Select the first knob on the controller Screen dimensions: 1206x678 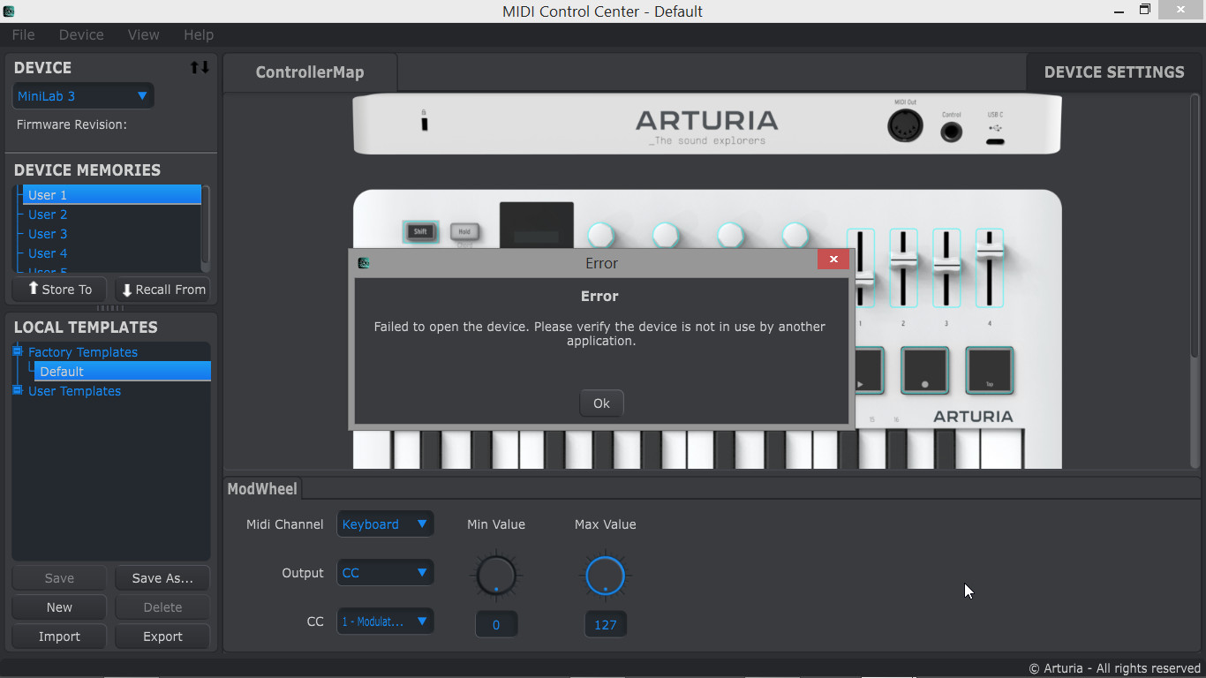point(600,235)
